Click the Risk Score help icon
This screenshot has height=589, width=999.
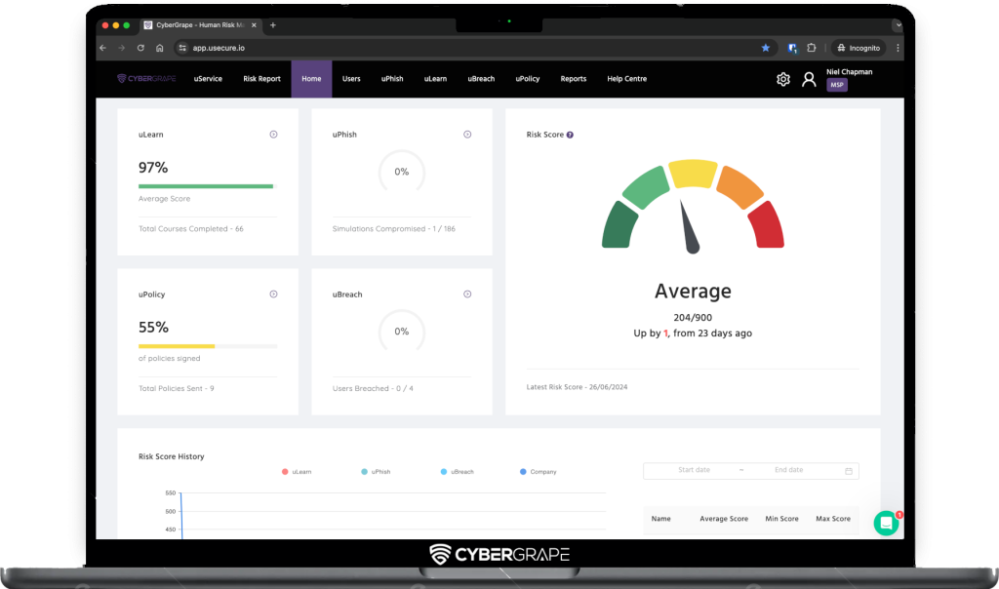click(x=570, y=135)
